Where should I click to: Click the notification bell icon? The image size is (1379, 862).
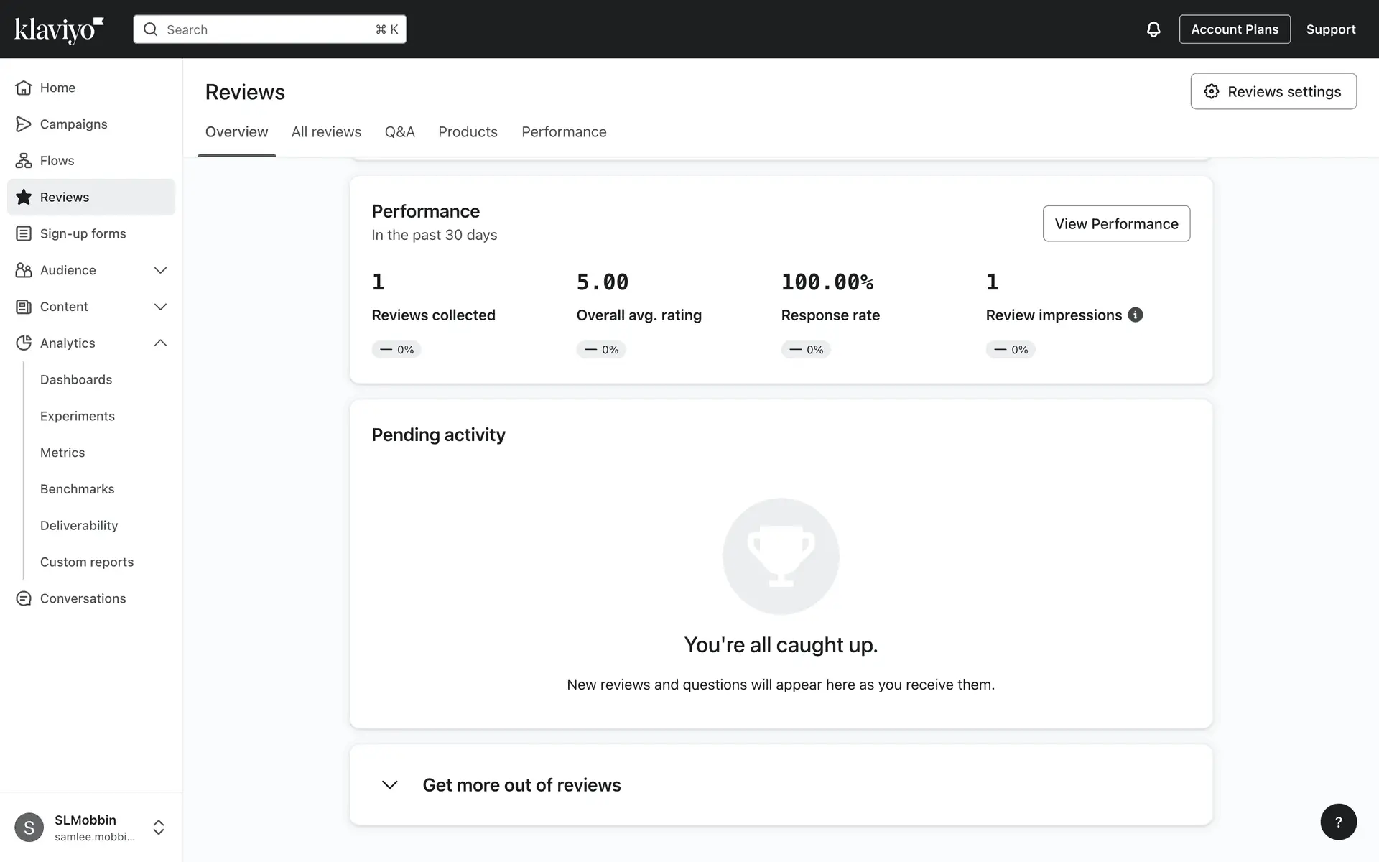[1153, 29]
